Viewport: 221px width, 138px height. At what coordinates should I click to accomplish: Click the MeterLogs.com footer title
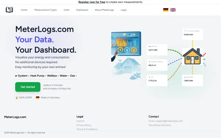click(15, 117)
